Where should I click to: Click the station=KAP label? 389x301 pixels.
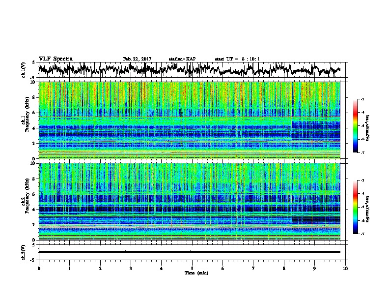click(182, 59)
